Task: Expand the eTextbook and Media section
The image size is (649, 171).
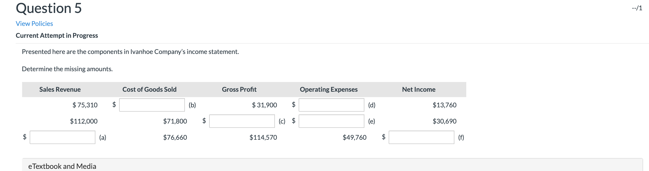Action: pos(62,166)
